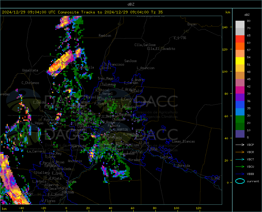Click the 'Capdevila' map label
The height and width of the screenshot is (212, 262).
86,67
